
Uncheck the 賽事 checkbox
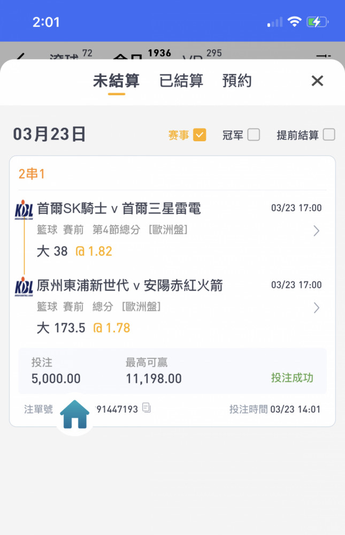[x=200, y=135]
